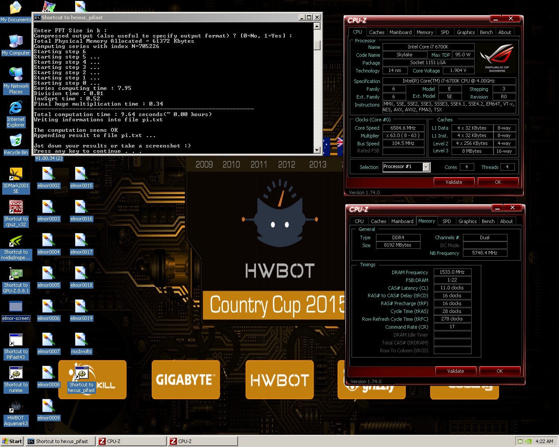Select elmor0017 file icon

81,244
